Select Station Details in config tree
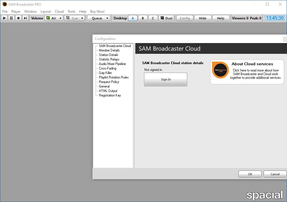 tap(109, 55)
